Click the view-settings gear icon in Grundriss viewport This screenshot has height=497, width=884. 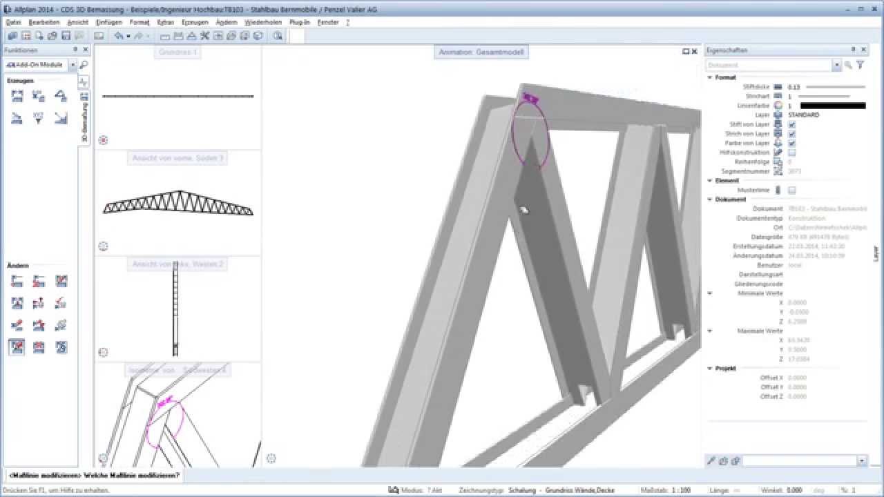(x=103, y=140)
